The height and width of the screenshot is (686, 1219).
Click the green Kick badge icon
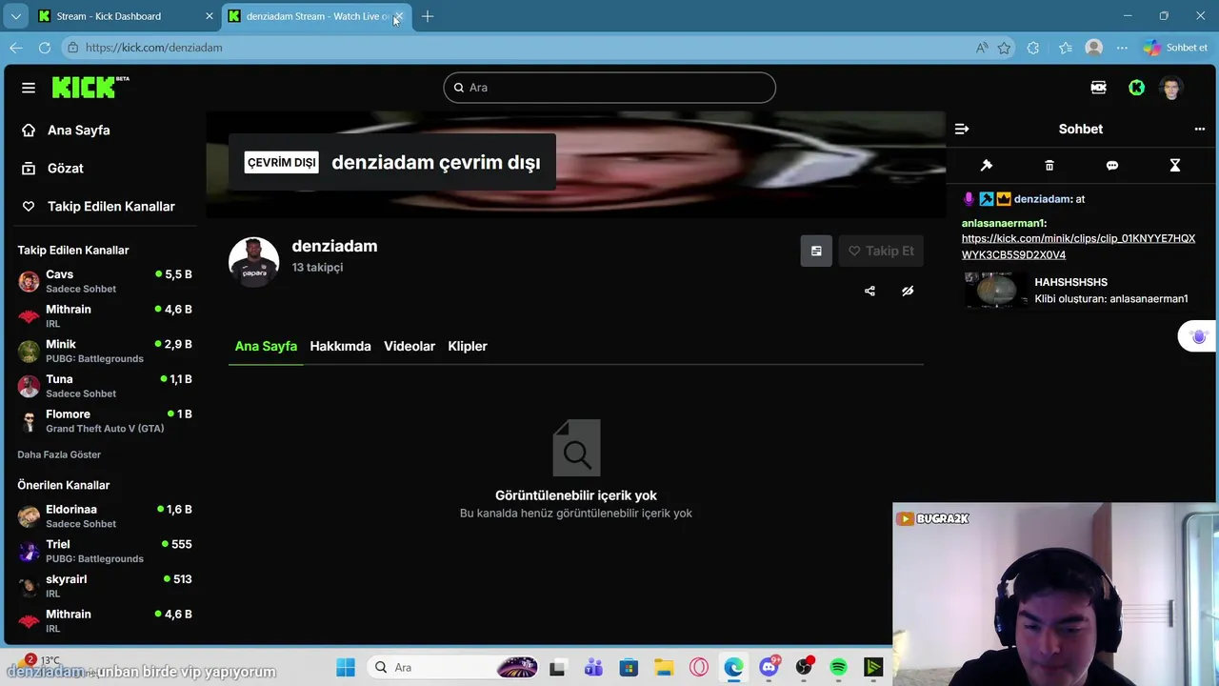[x=1136, y=88]
